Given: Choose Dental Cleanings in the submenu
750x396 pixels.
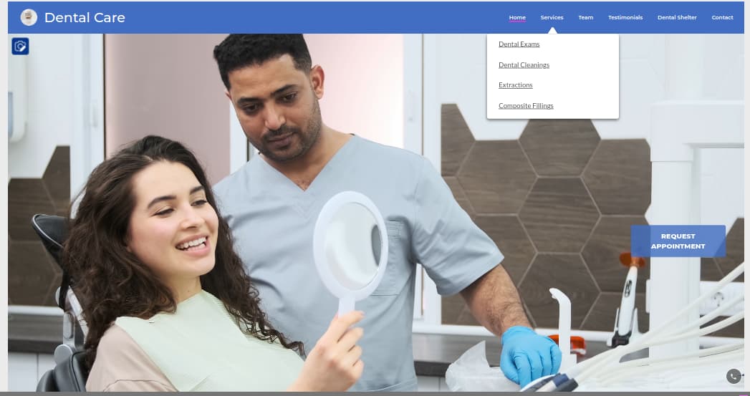Looking at the screenshot, I should pyautogui.click(x=524, y=65).
